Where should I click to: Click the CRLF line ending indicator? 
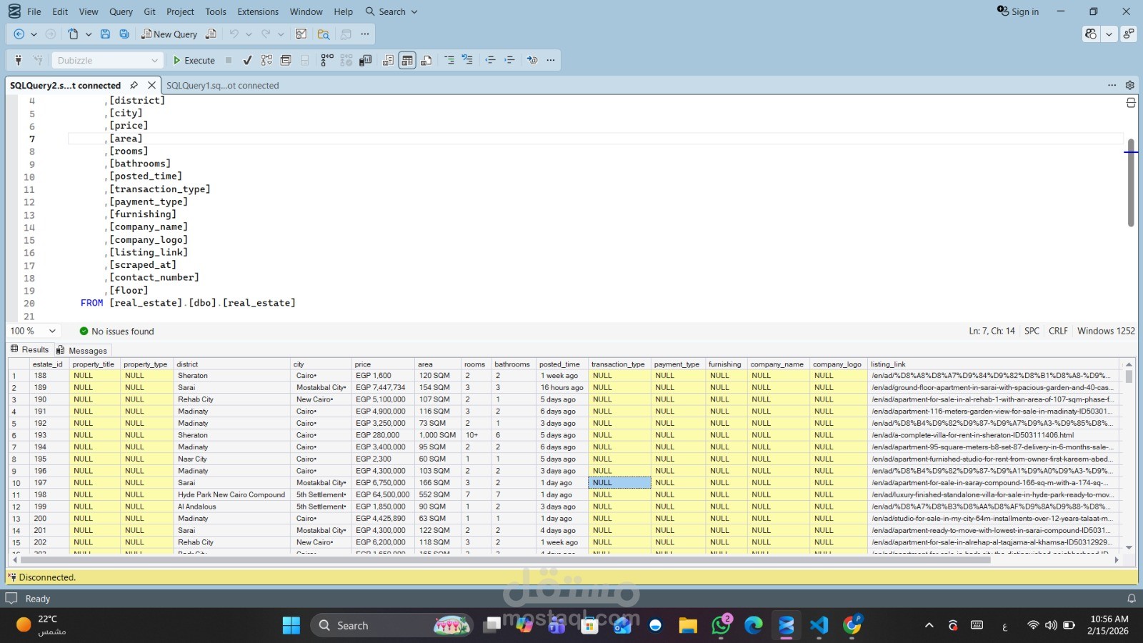1058,331
